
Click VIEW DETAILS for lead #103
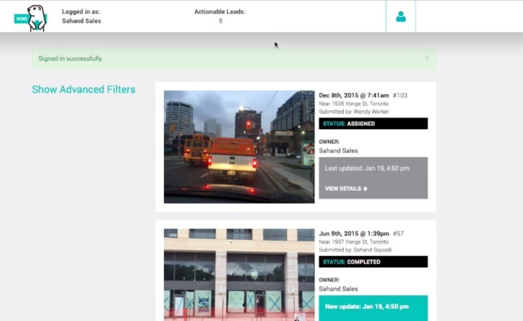click(346, 189)
